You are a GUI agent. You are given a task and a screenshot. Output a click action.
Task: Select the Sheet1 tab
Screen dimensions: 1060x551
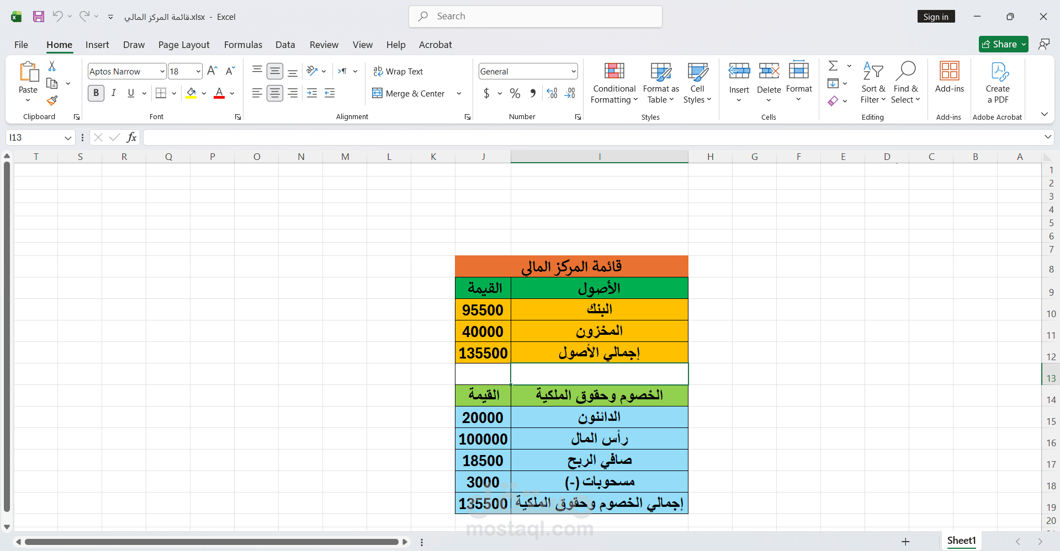coord(961,541)
